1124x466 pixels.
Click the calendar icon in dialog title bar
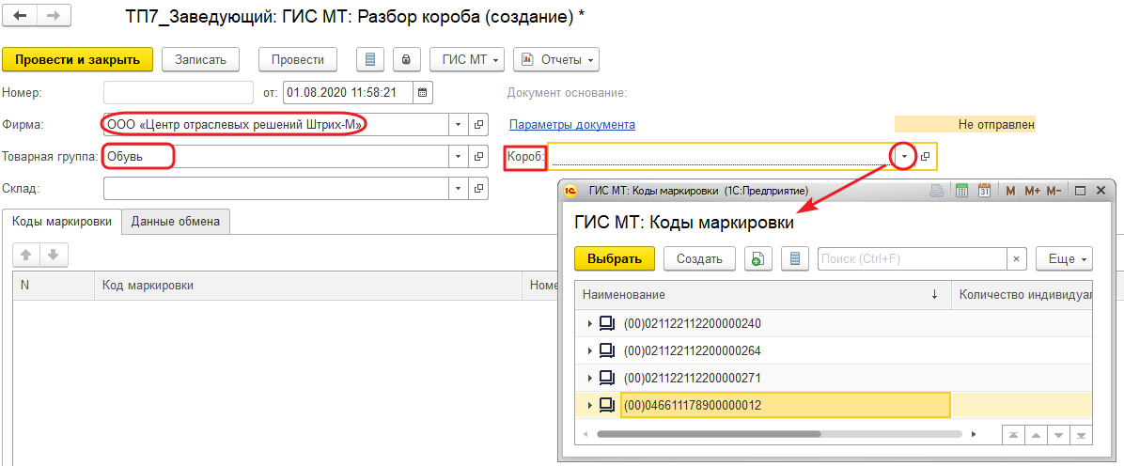(984, 191)
